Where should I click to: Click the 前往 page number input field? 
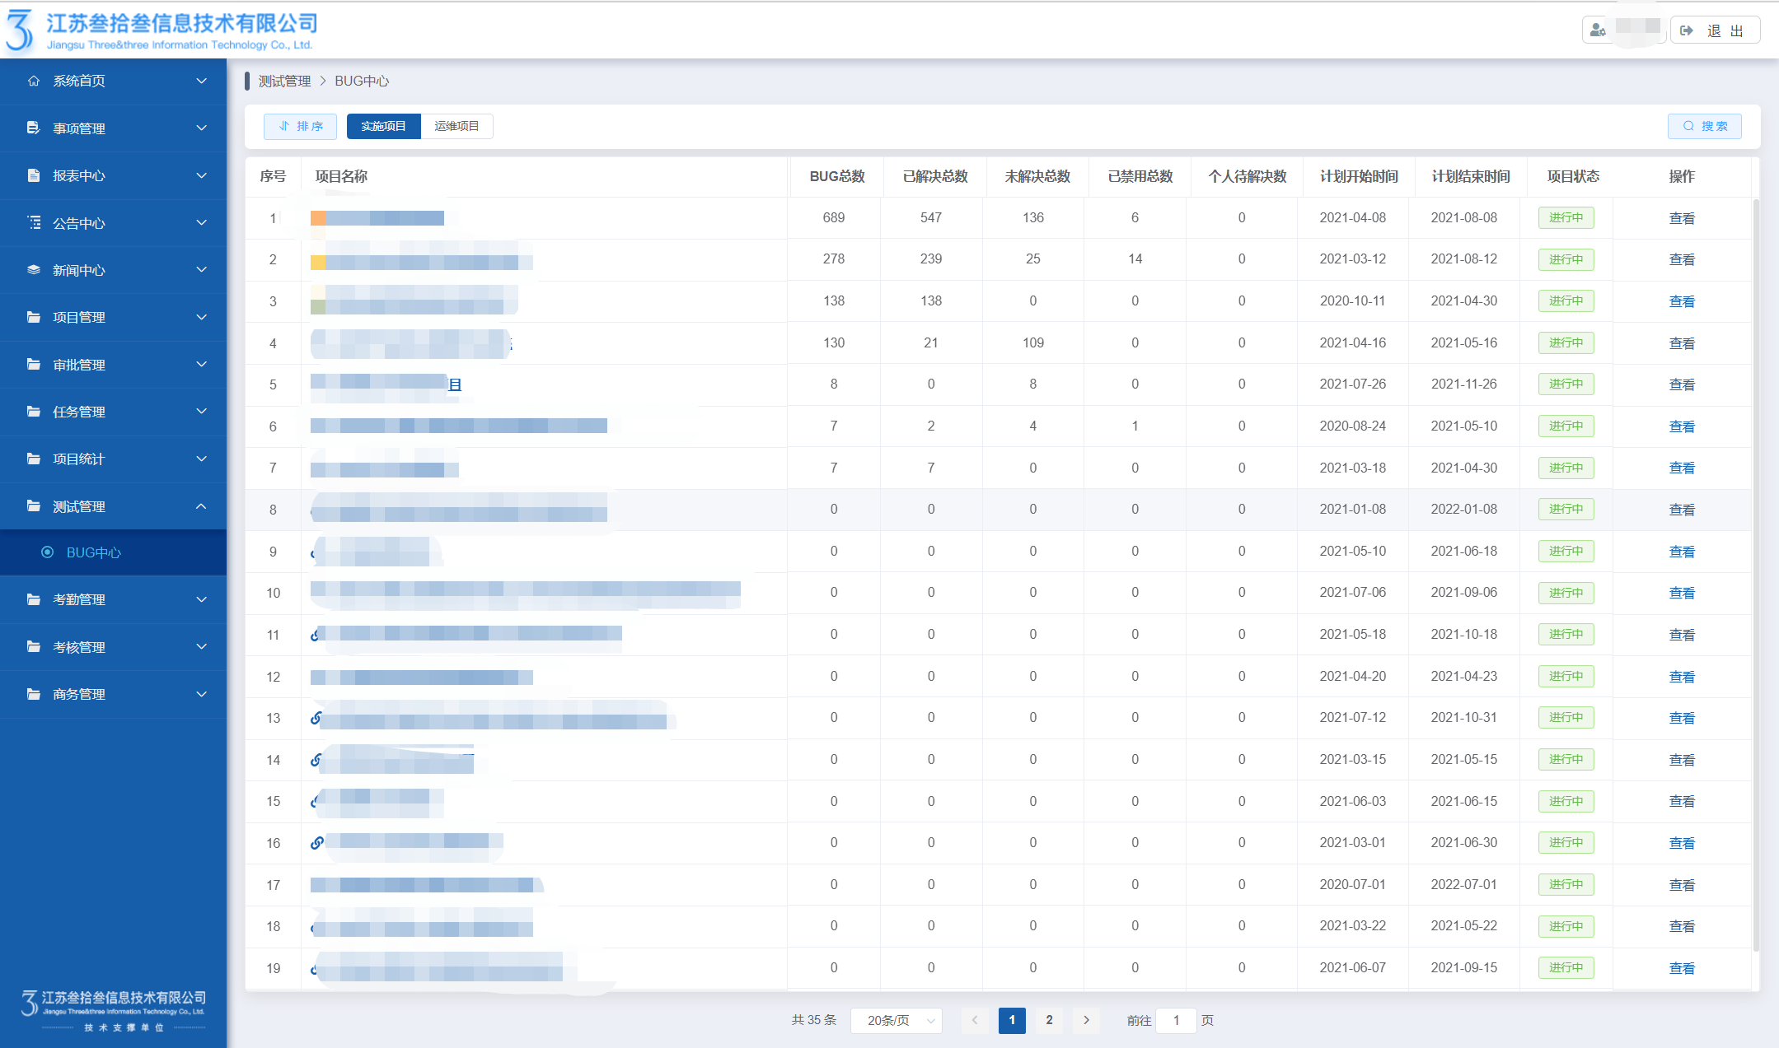[1176, 1020]
